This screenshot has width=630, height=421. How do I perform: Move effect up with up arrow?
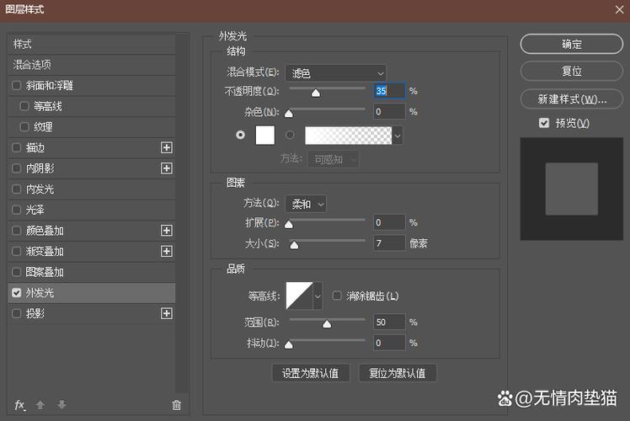(40, 405)
